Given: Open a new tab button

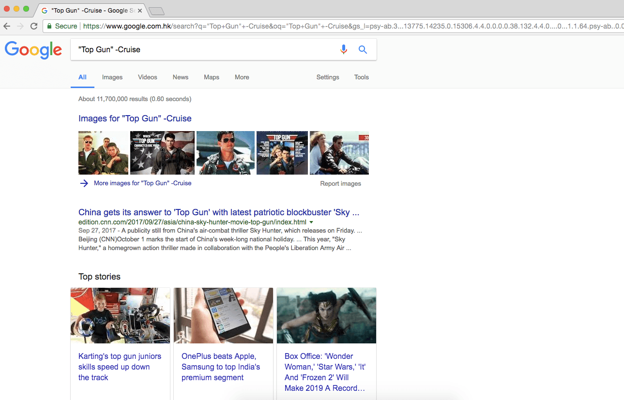Looking at the screenshot, I should 156,11.
